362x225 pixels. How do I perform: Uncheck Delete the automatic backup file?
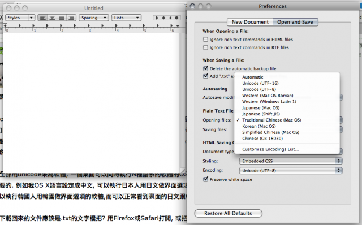[x=205, y=68]
